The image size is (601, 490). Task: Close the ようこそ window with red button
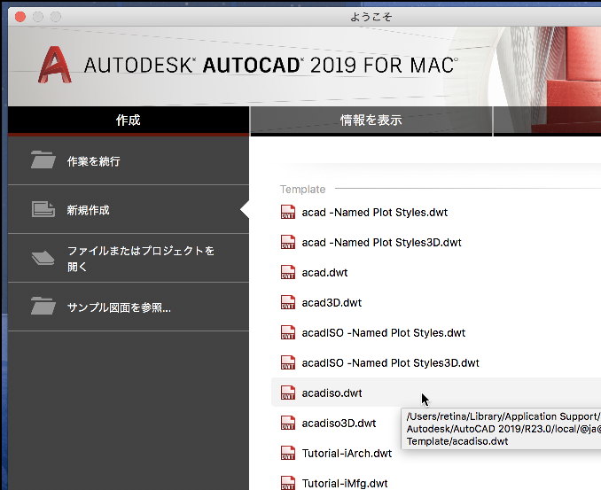[20, 17]
